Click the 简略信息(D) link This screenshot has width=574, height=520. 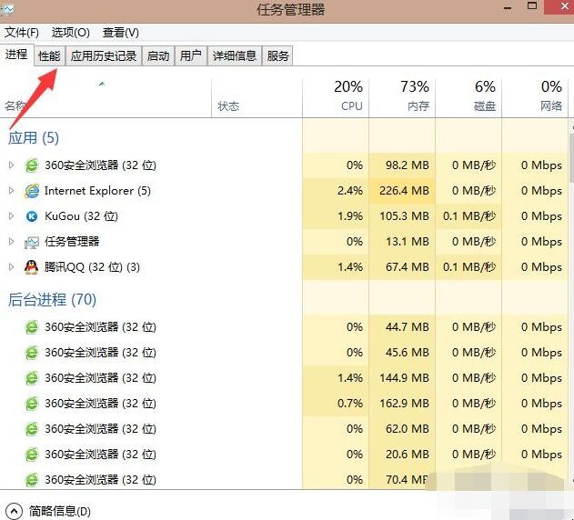[60, 511]
